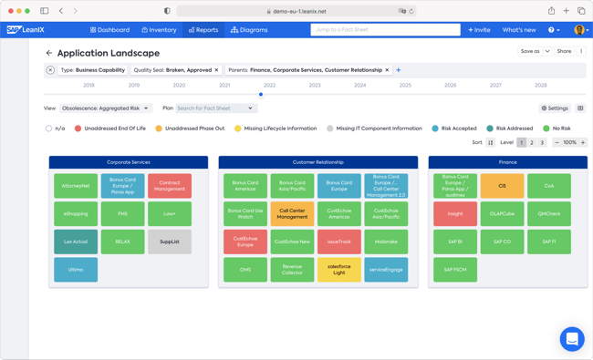
Task: Click the Invite button
Action: click(479, 30)
